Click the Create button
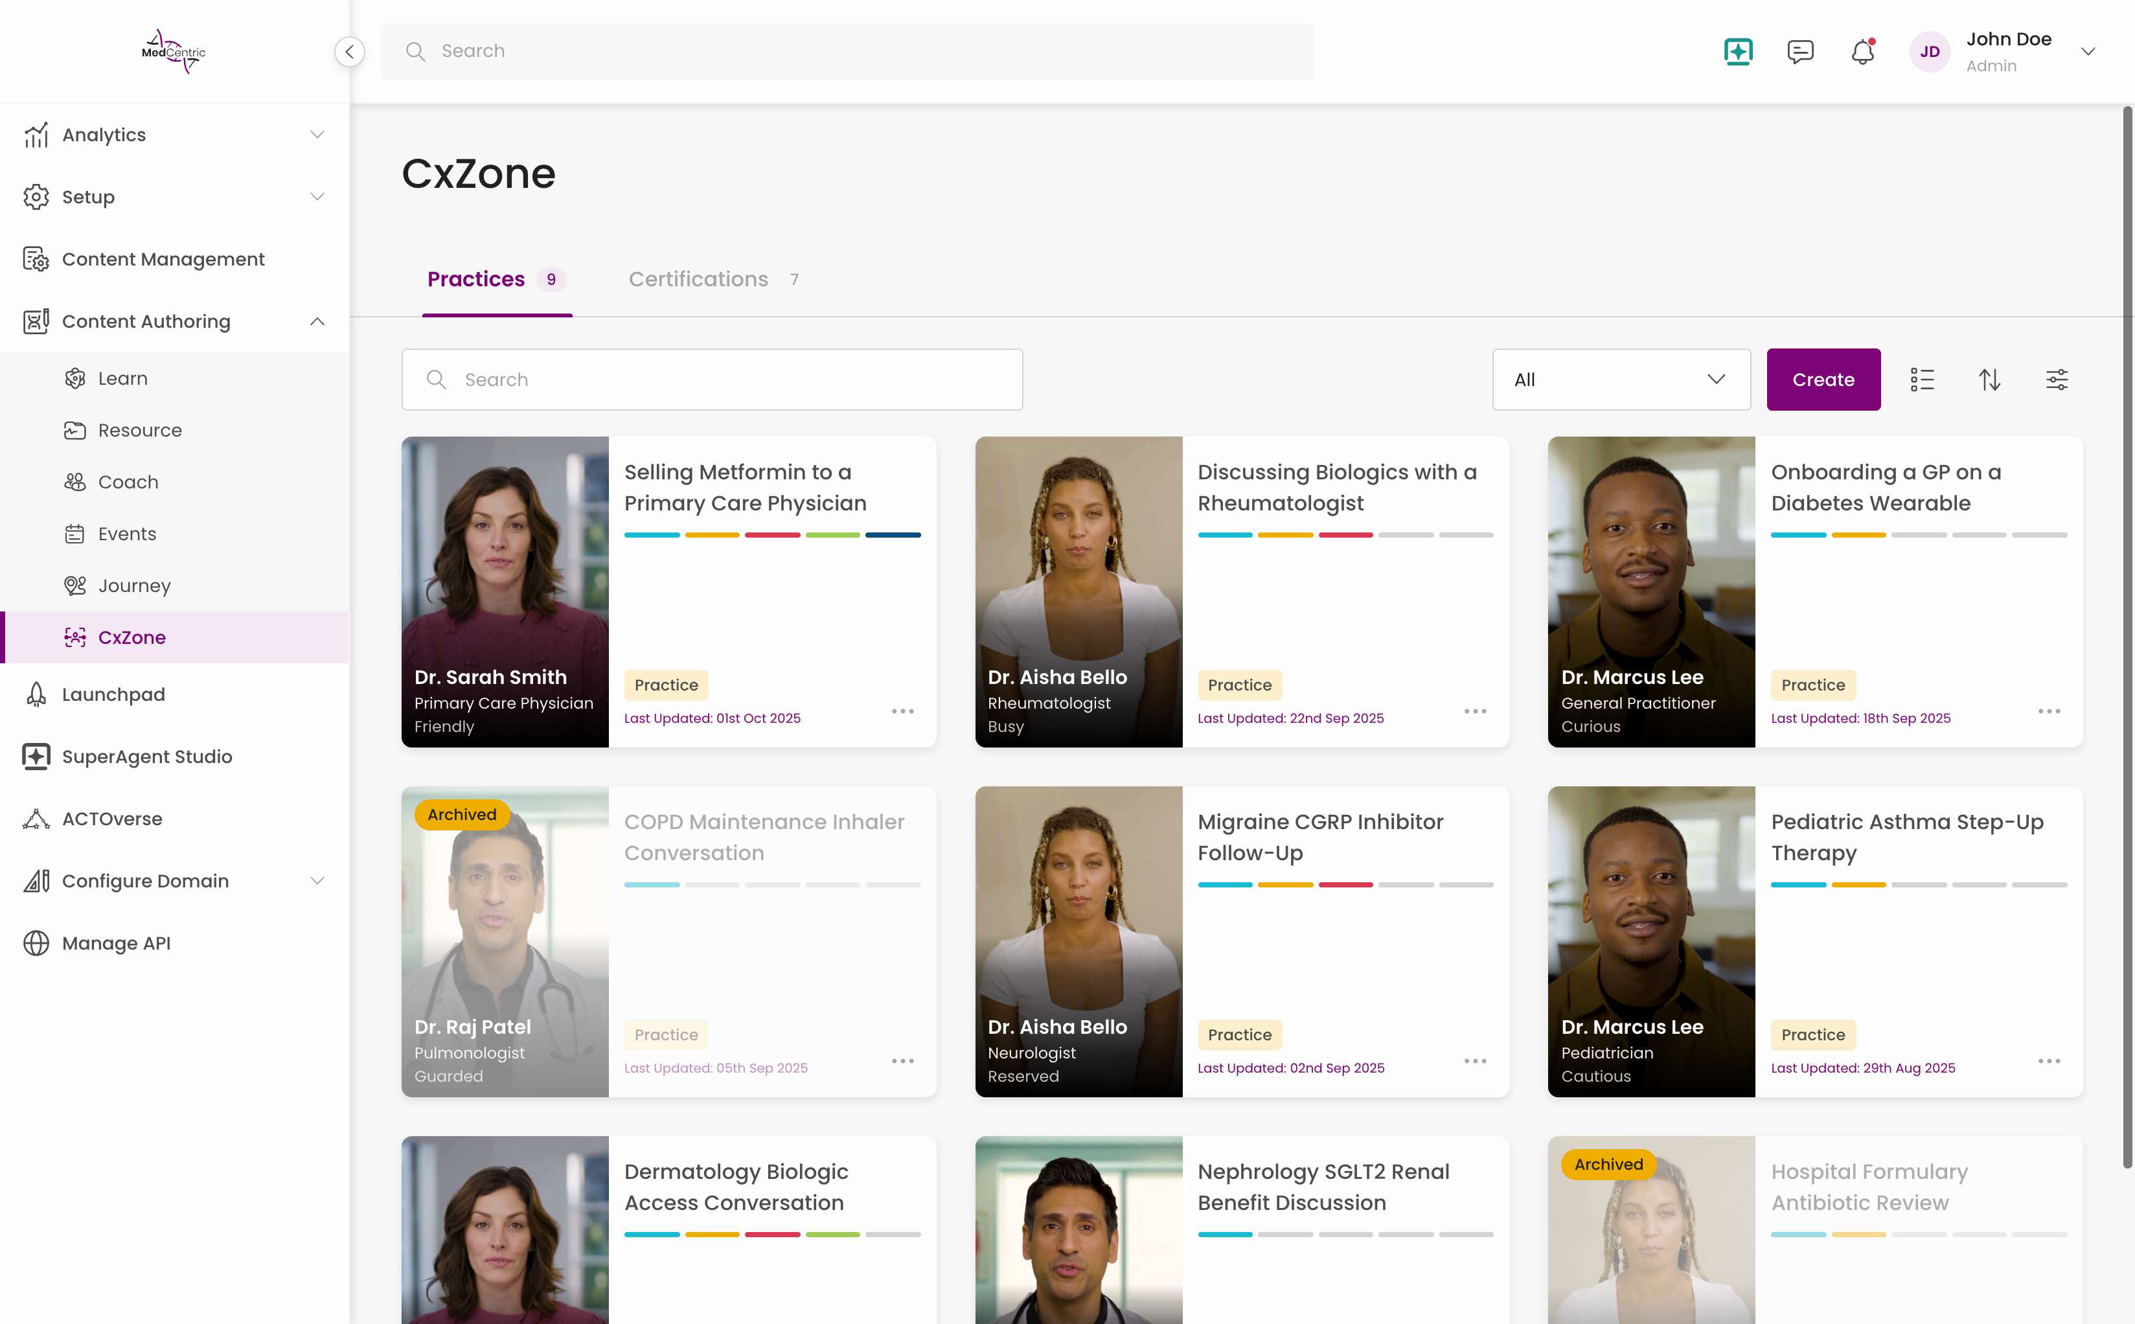Viewport: 2135px width, 1324px height. pyautogui.click(x=1823, y=379)
